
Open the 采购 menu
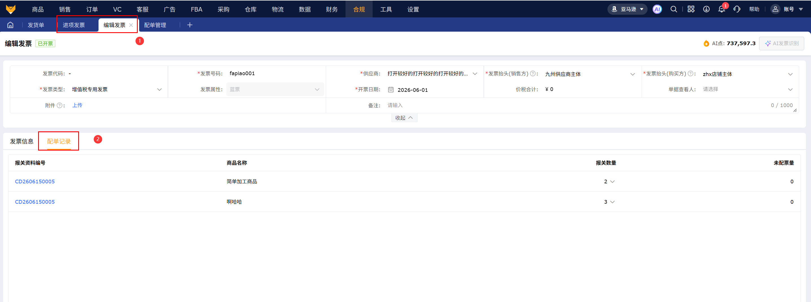[x=224, y=9]
